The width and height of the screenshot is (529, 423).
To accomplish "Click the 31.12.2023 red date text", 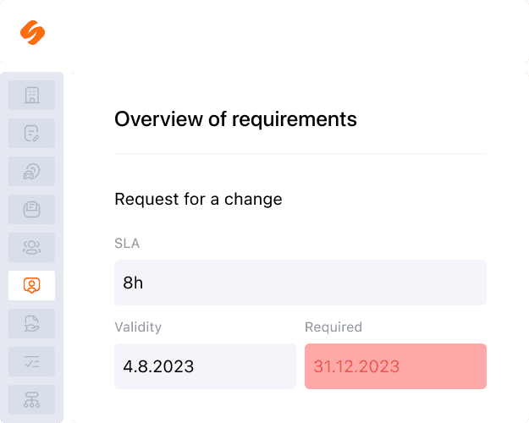I will (x=356, y=366).
